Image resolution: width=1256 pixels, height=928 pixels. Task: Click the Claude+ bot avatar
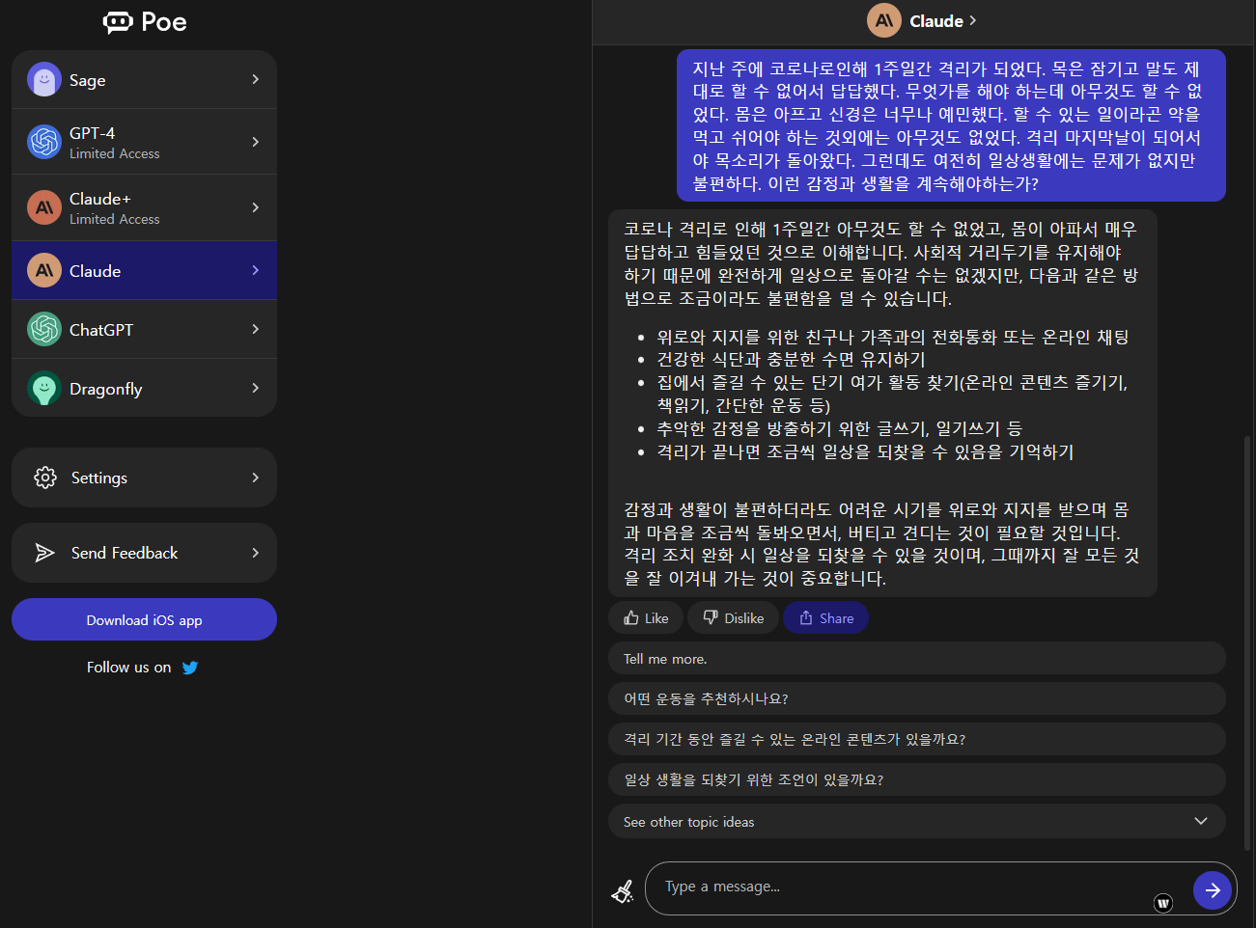(x=44, y=207)
